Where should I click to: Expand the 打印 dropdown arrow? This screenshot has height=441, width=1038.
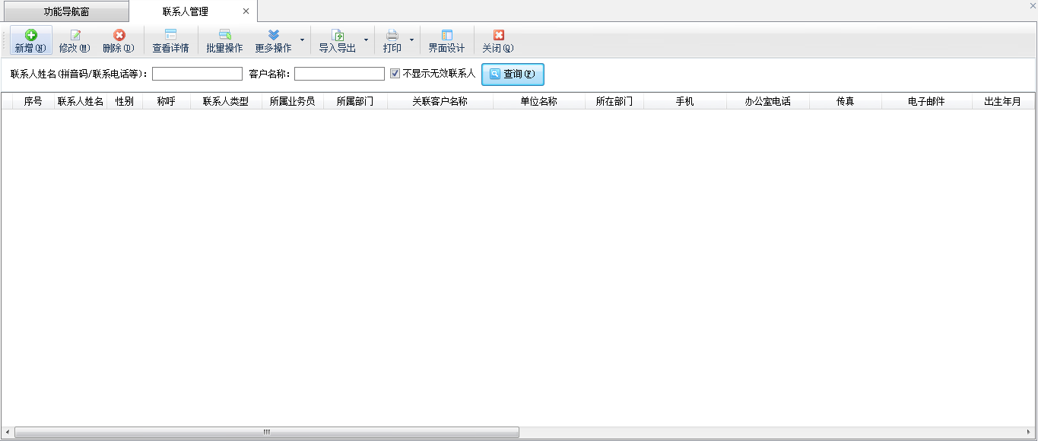[x=411, y=40]
